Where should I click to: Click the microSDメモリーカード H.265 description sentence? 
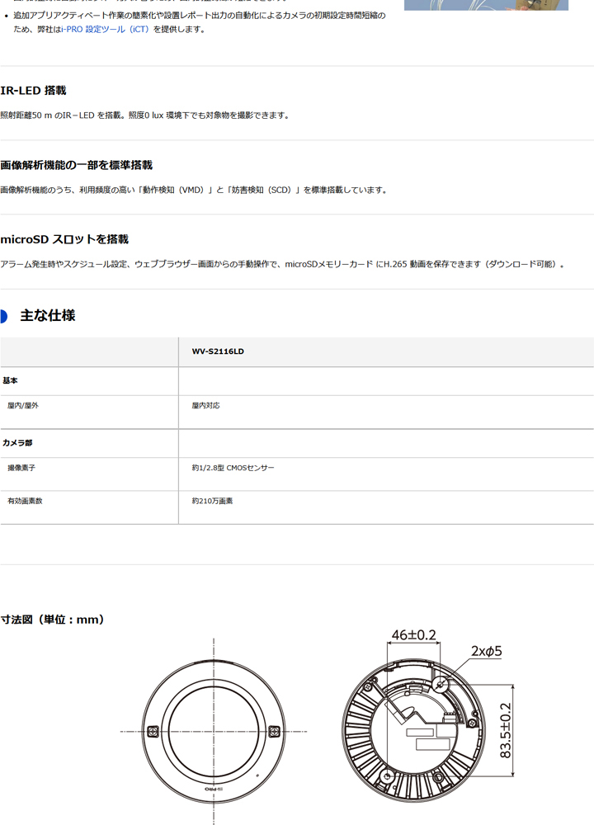point(283,264)
